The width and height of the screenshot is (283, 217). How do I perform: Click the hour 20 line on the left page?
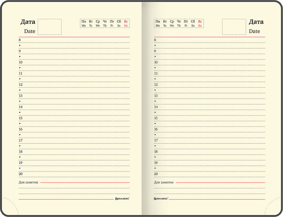71,174
